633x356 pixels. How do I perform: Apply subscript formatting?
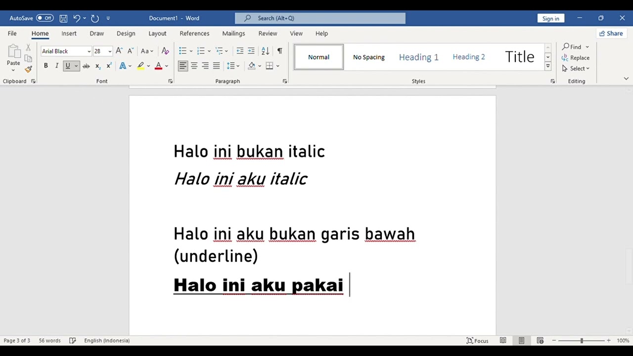pyautogui.click(x=97, y=66)
